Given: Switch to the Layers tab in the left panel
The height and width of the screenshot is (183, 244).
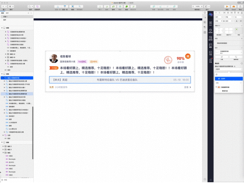Looking at the screenshot, I should pyautogui.click(x=3, y=13).
